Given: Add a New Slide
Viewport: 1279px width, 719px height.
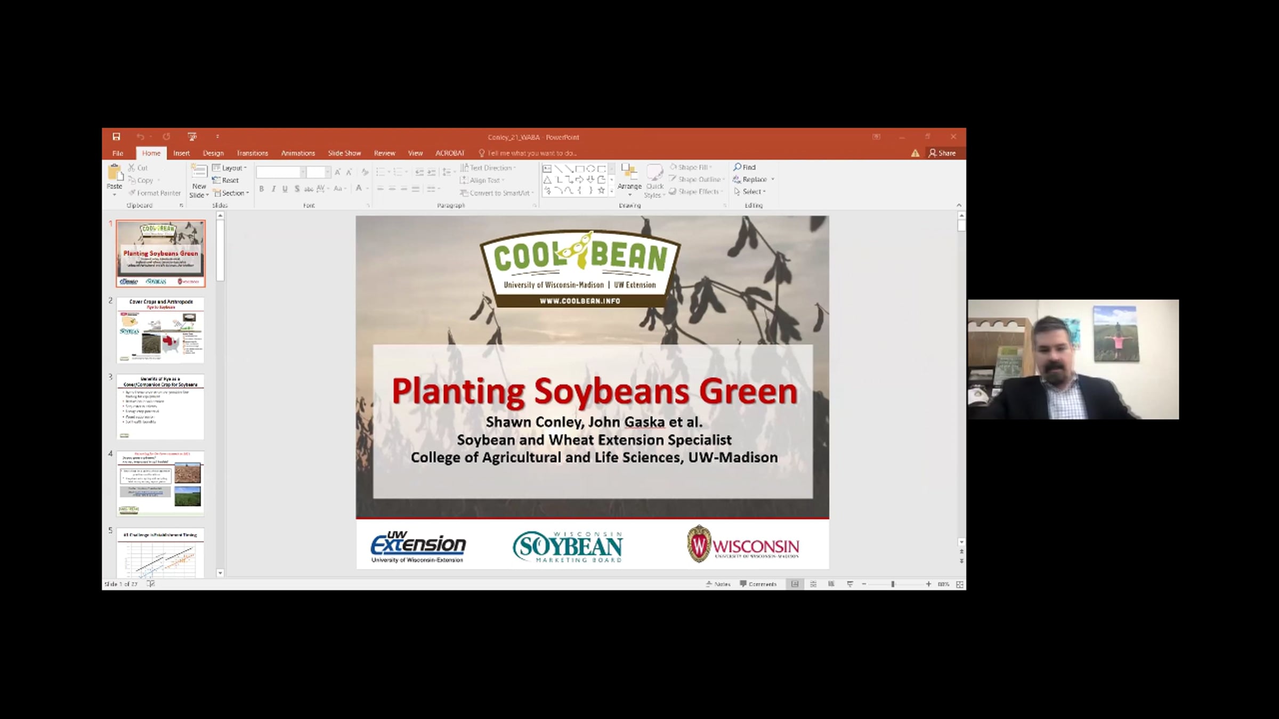Looking at the screenshot, I should point(199,182).
